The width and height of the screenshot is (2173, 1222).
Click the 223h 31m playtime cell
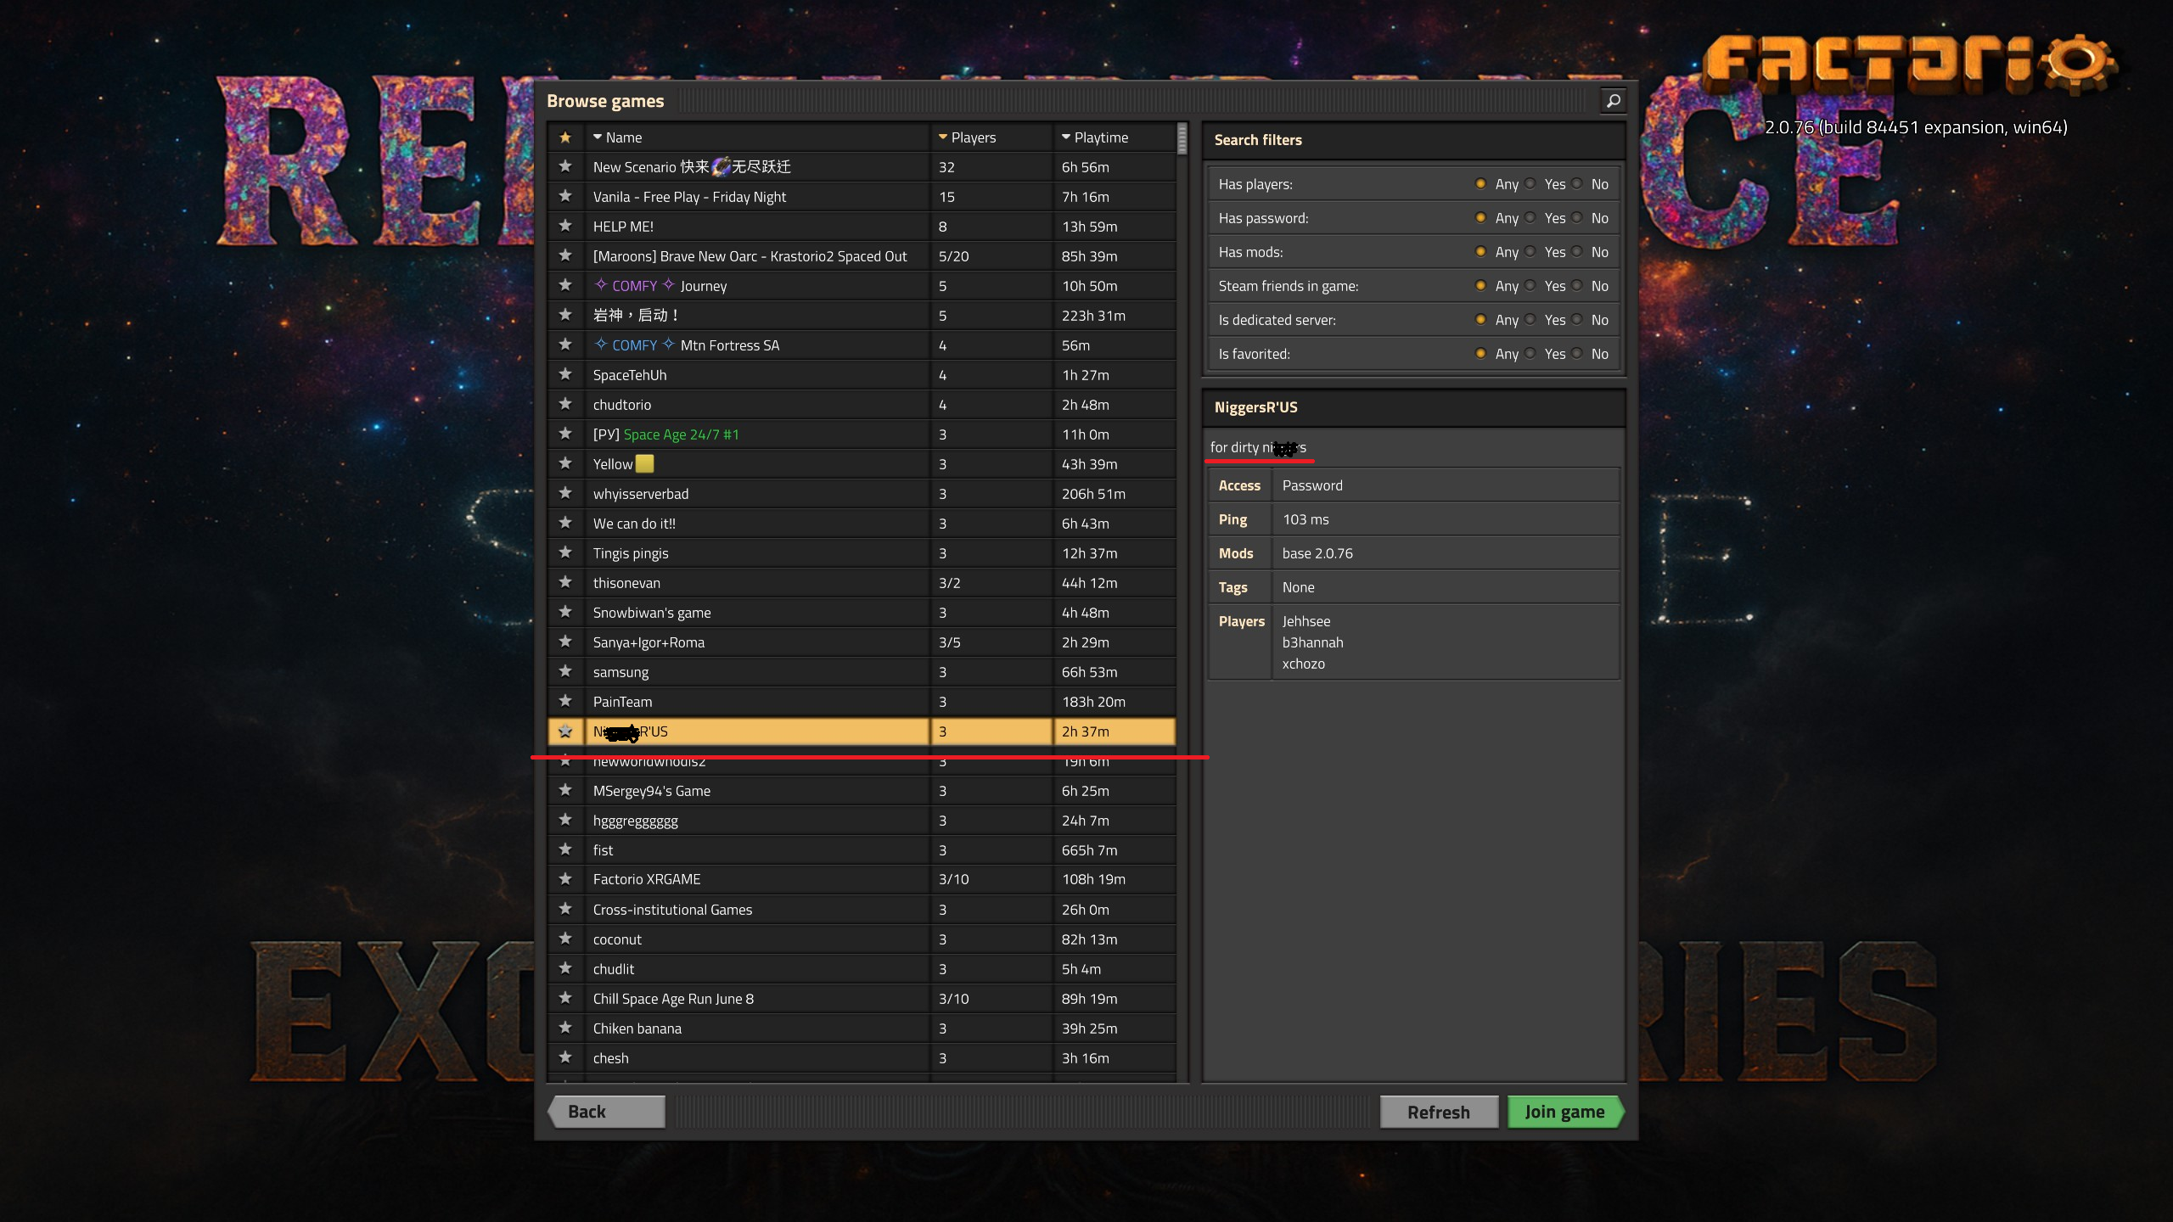(x=1115, y=316)
